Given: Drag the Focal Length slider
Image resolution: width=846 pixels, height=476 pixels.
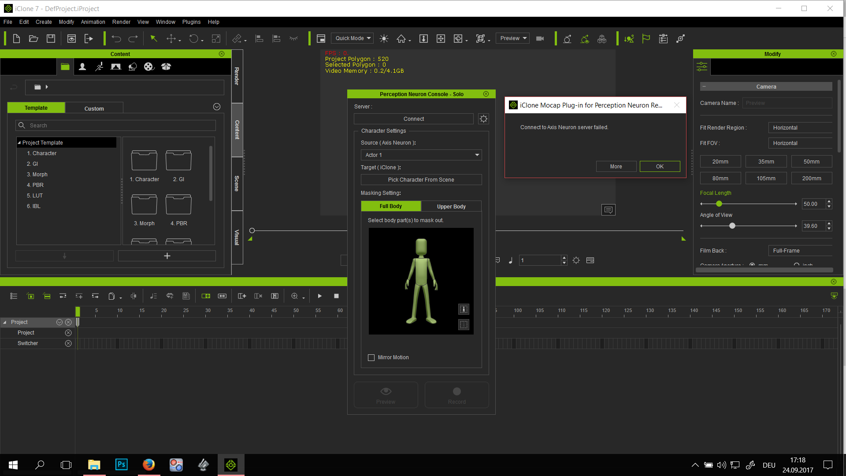Looking at the screenshot, I should pos(720,204).
